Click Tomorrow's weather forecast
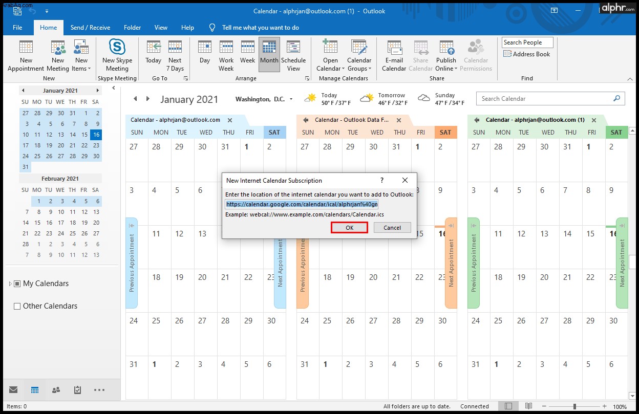Viewport: 639px width, 414px height. 383,99
